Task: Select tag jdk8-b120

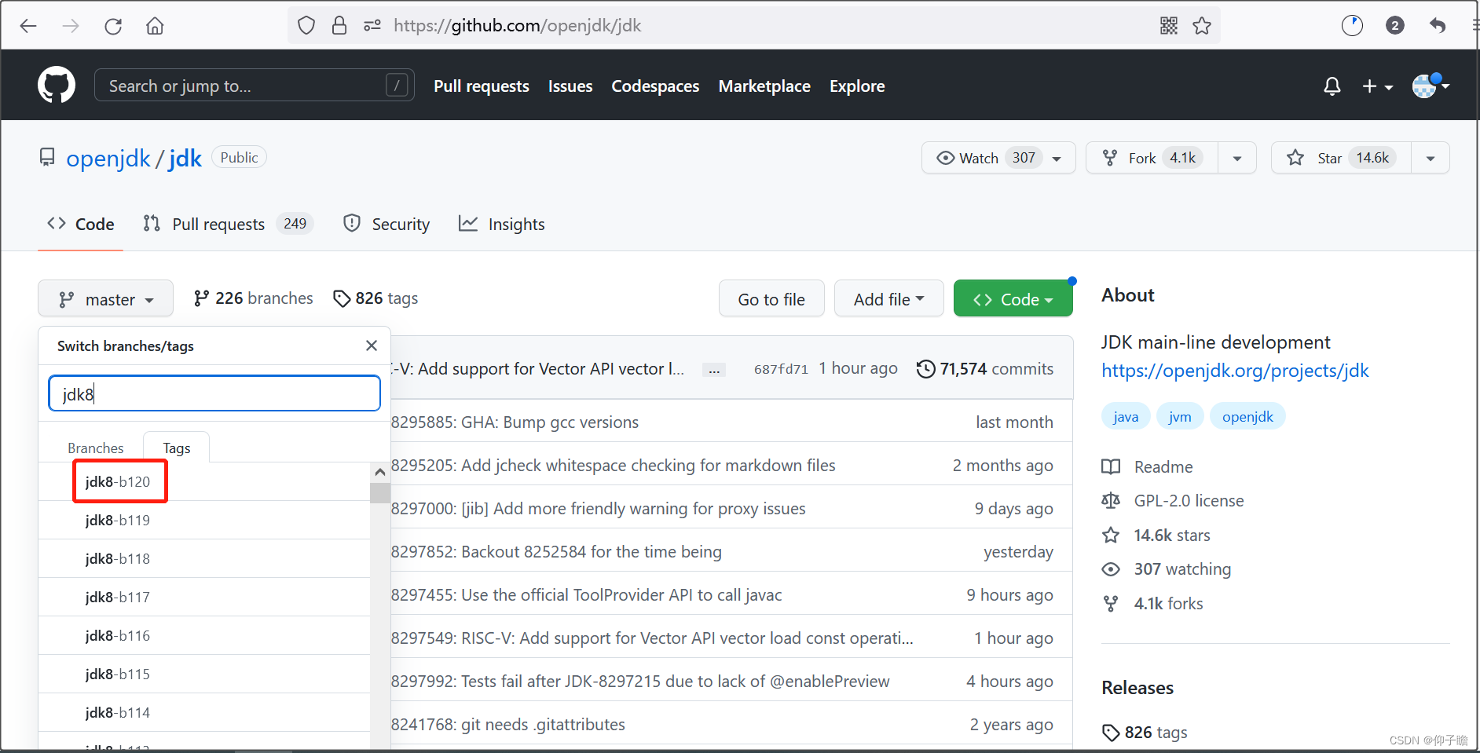Action: point(204,481)
